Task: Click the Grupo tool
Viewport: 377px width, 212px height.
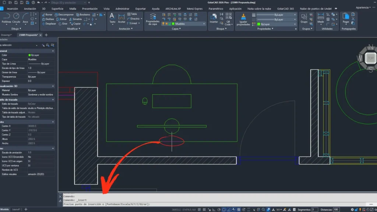Action: (x=304, y=18)
